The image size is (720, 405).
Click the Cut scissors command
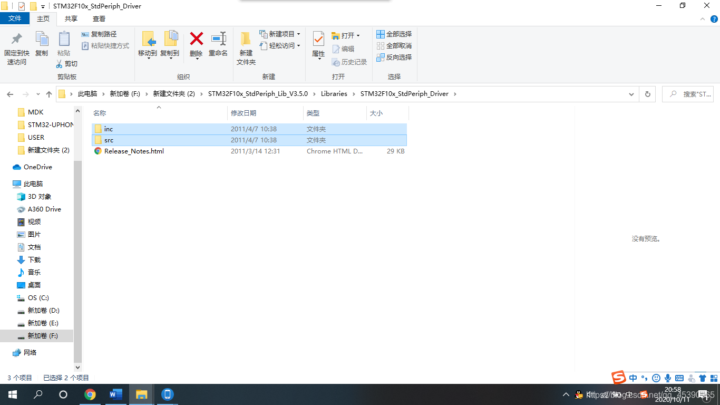[66, 64]
